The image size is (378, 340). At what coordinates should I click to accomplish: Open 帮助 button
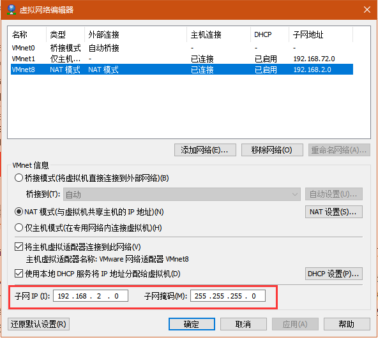[x=347, y=324]
